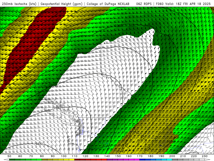Click the 100 value on the color scale
The width and height of the screenshot is (214, 161).
(64, 156)
